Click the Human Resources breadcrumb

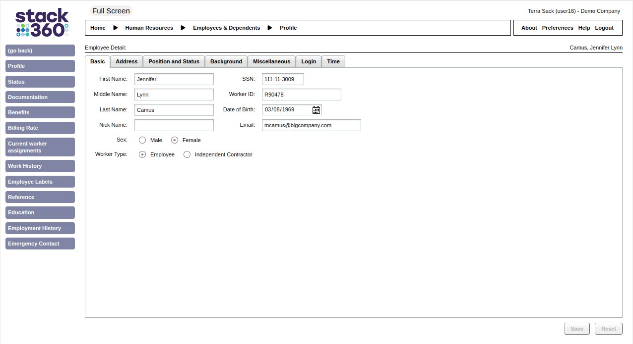pos(149,28)
